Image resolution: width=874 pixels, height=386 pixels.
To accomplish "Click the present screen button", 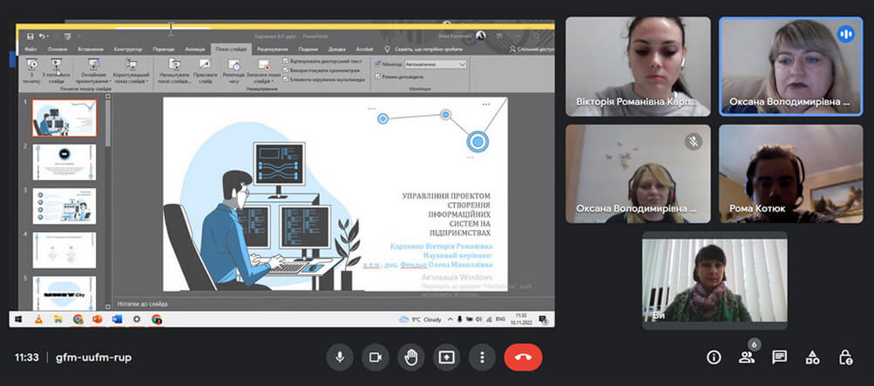I will (446, 357).
